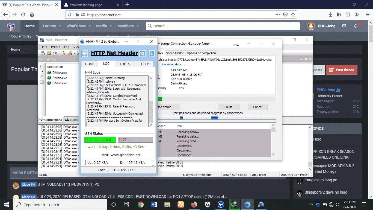The width and height of the screenshot is (373, 210).
Task: Open the phcorner inbox envelope icon
Action: point(344,26)
